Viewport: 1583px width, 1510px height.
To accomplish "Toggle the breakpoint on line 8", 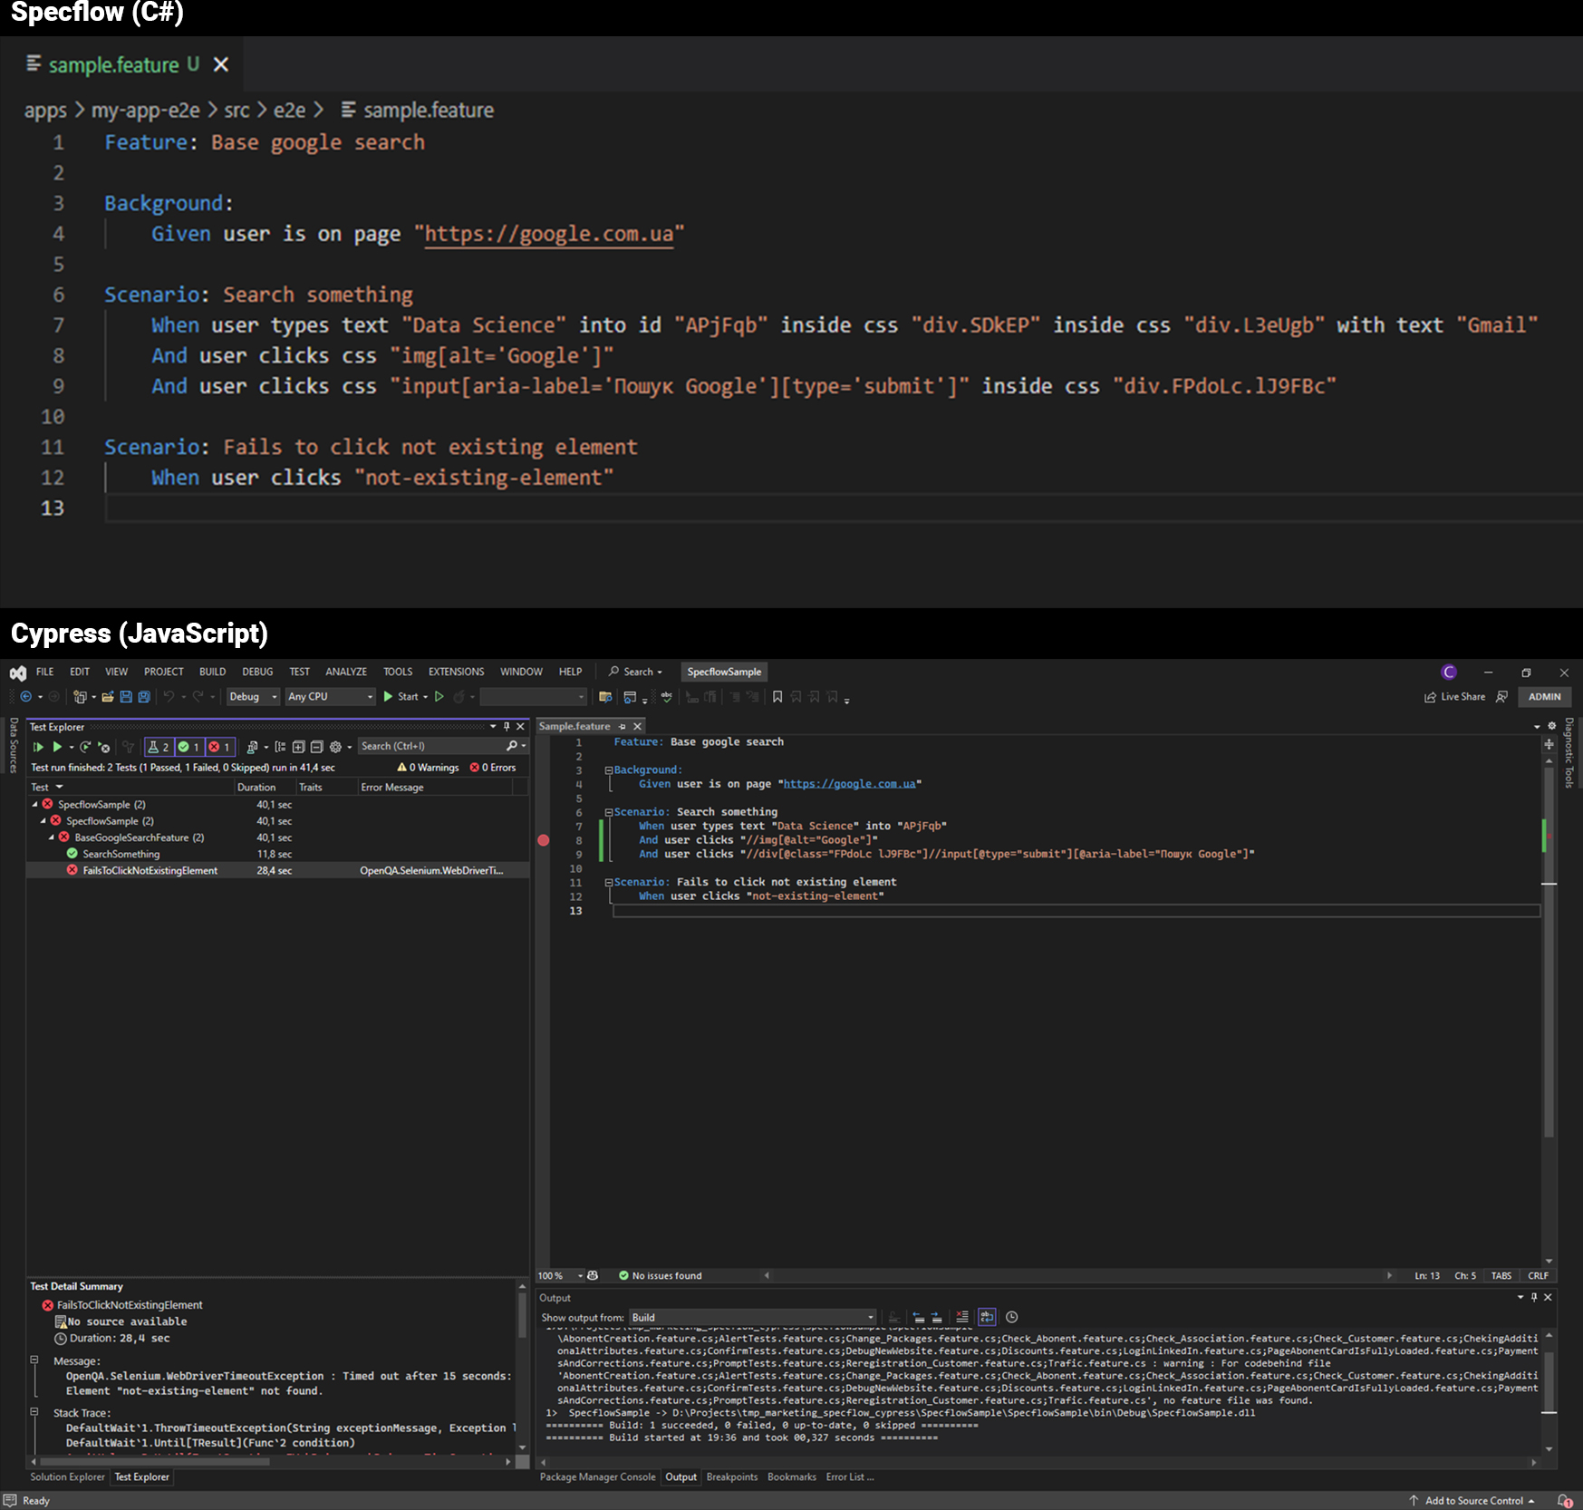I will click(544, 840).
